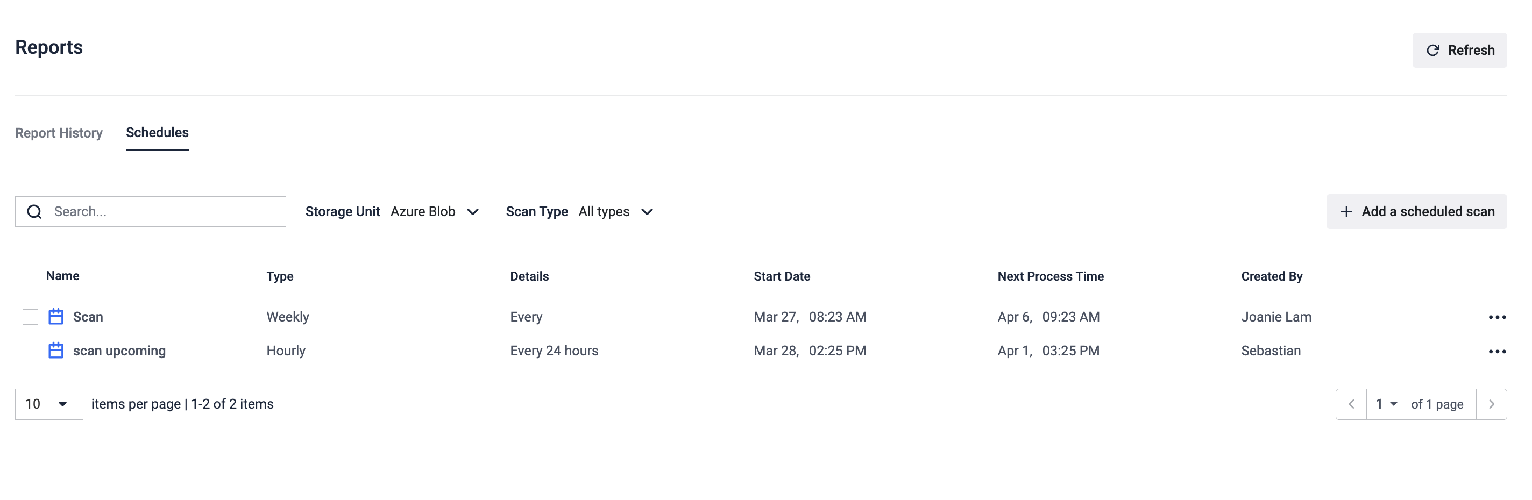The image size is (1532, 500).
Task: Click the Type column header
Action: pyautogui.click(x=280, y=276)
